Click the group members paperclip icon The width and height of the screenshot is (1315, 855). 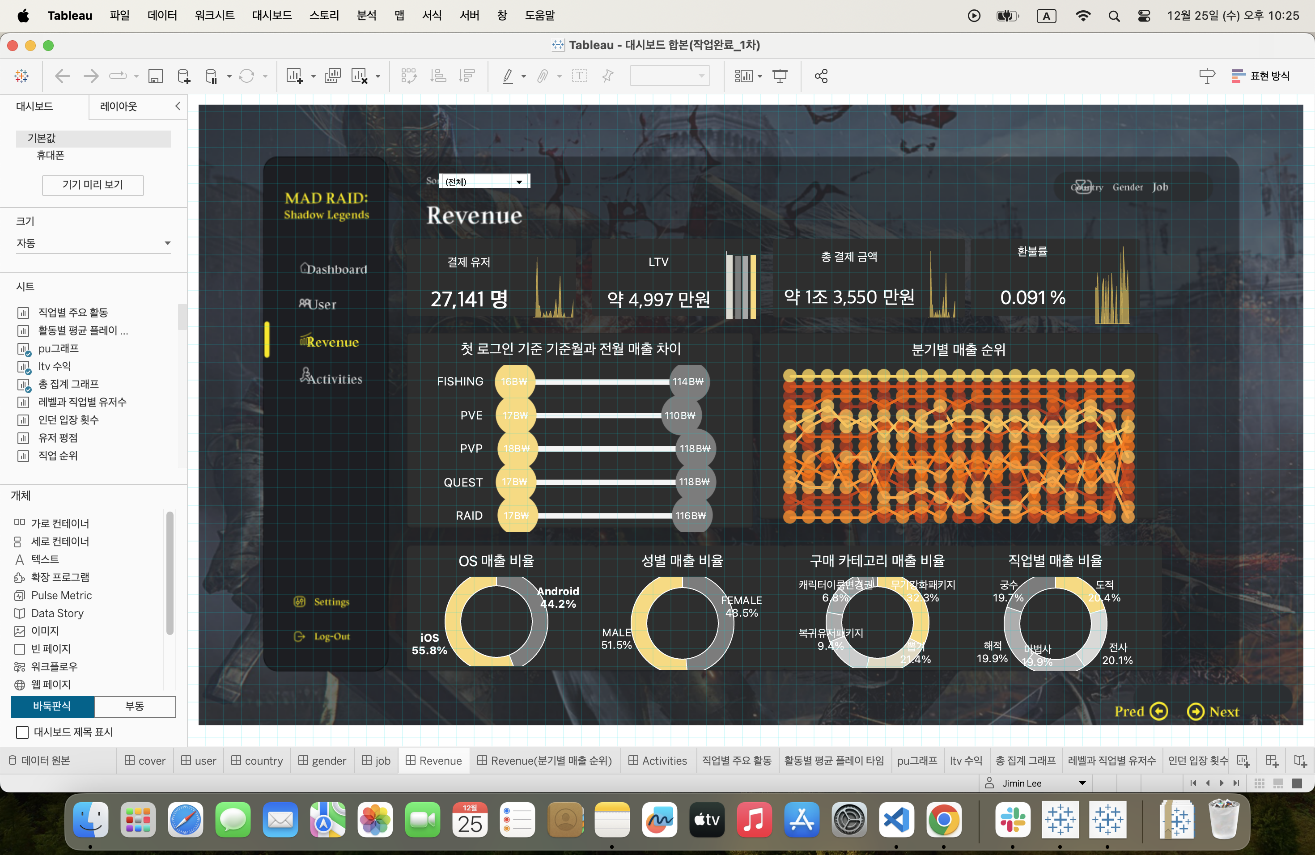point(543,76)
